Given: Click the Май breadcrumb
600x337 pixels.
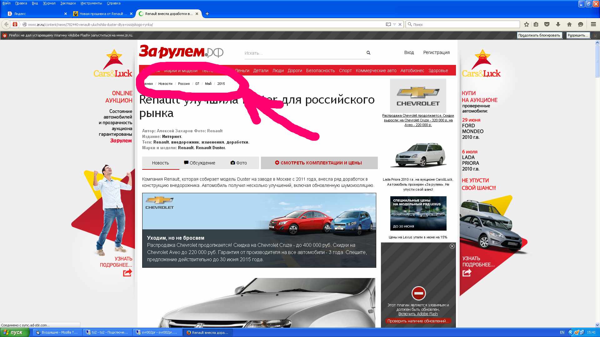Looking at the screenshot, I should pyautogui.click(x=208, y=84).
